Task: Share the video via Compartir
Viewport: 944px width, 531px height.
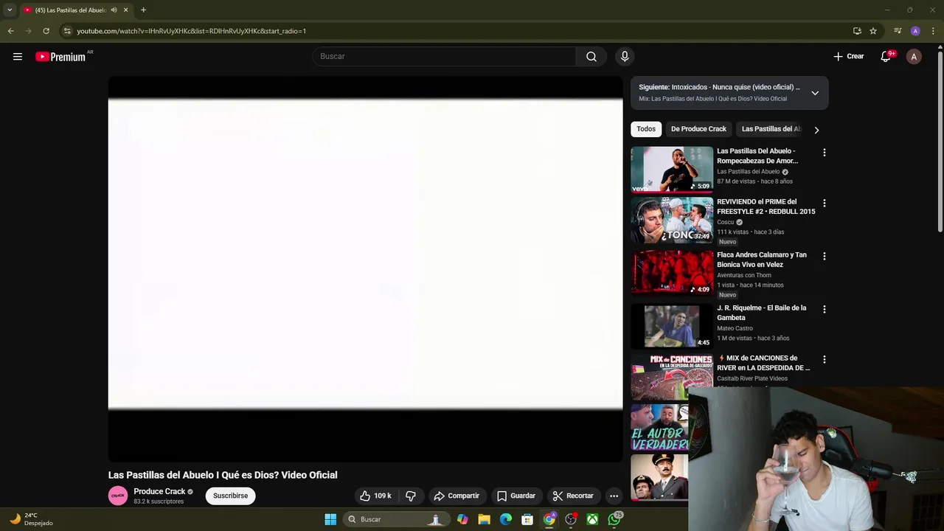Action: click(x=457, y=496)
